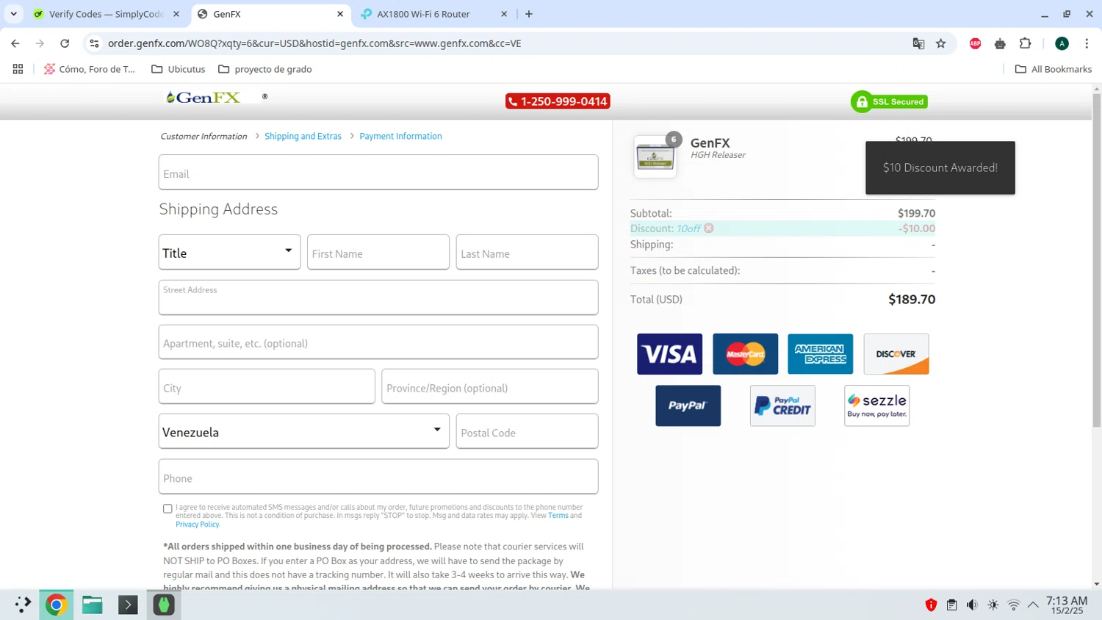Open the Chrome three-dot menu
Viewport: 1102px width, 620px height.
pos(1087,43)
